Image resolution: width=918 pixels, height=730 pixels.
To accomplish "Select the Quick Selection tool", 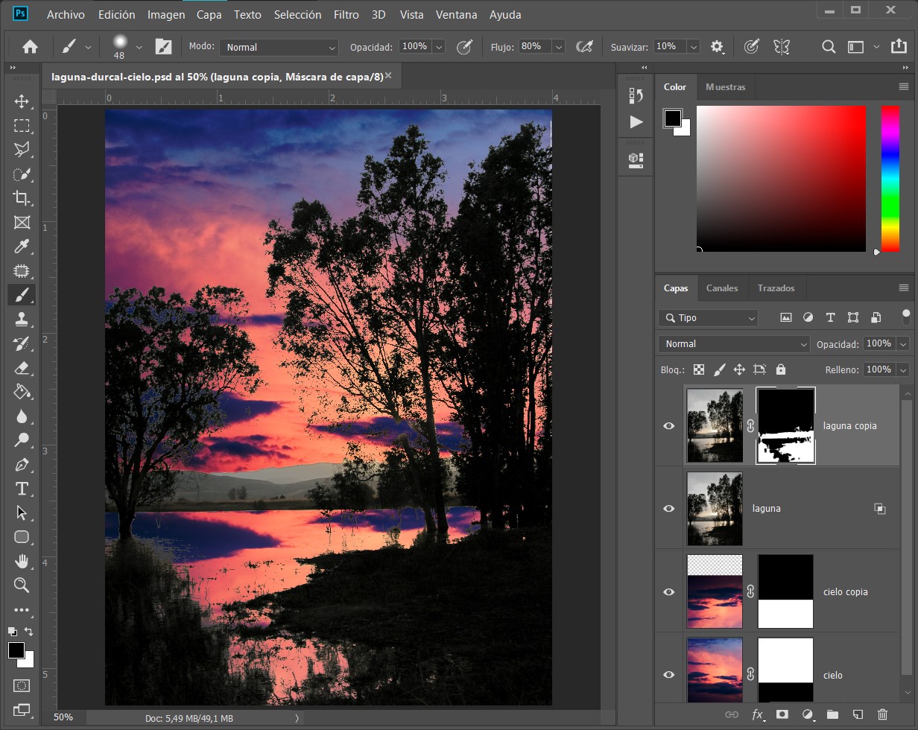I will (x=22, y=174).
